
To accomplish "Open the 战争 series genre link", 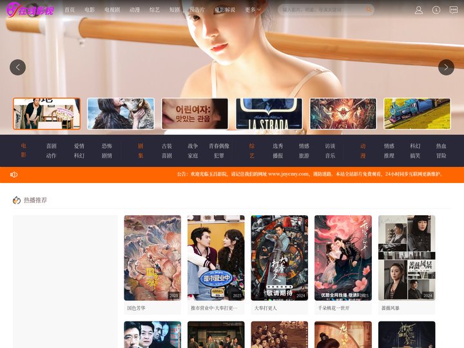I will tap(193, 146).
